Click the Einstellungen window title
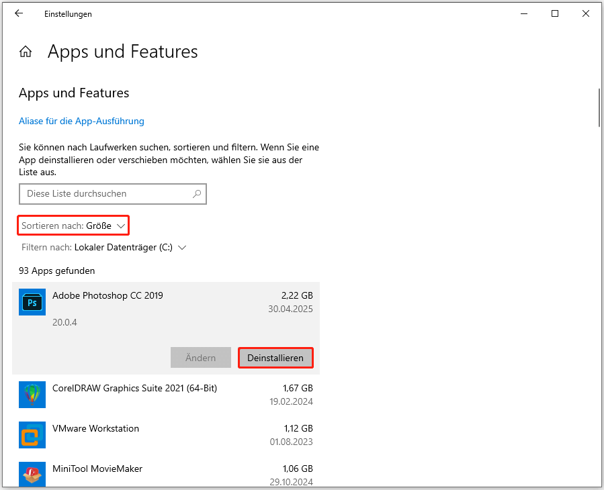Screen dimensions: 604x490 click(68, 14)
